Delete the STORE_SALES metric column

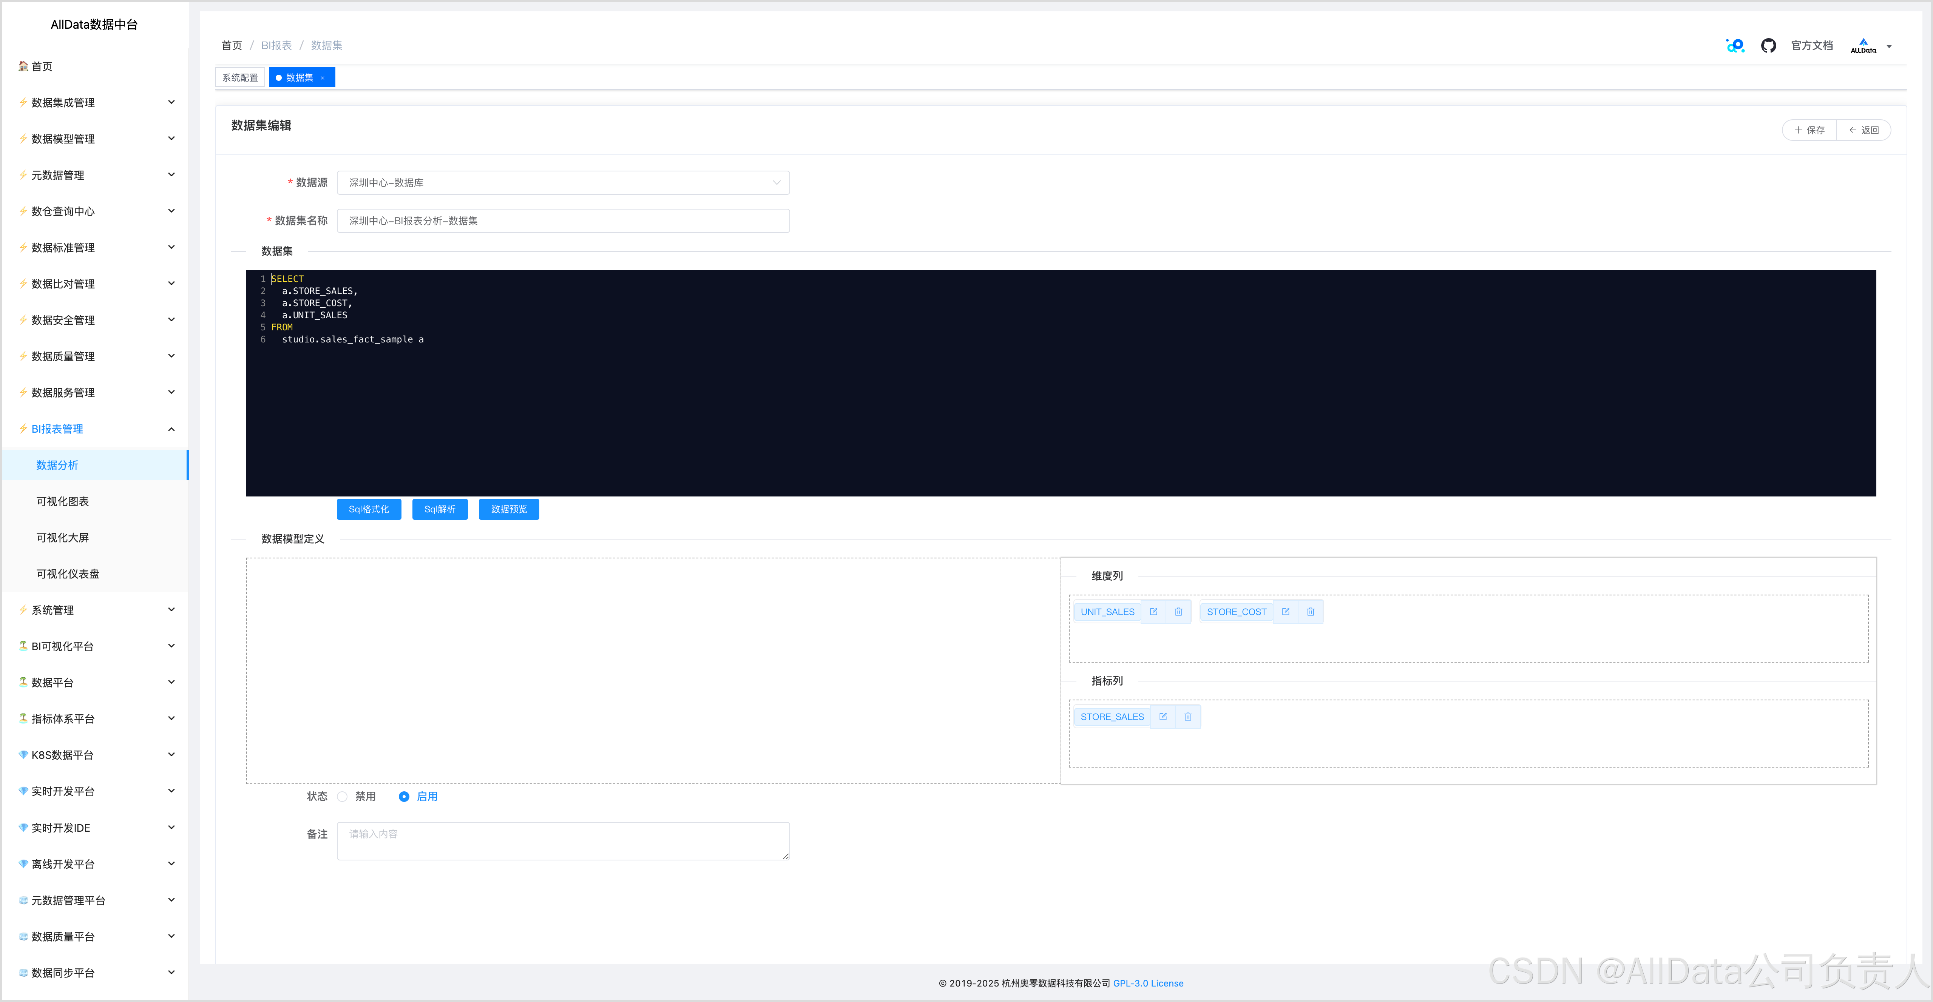coord(1188,716)
